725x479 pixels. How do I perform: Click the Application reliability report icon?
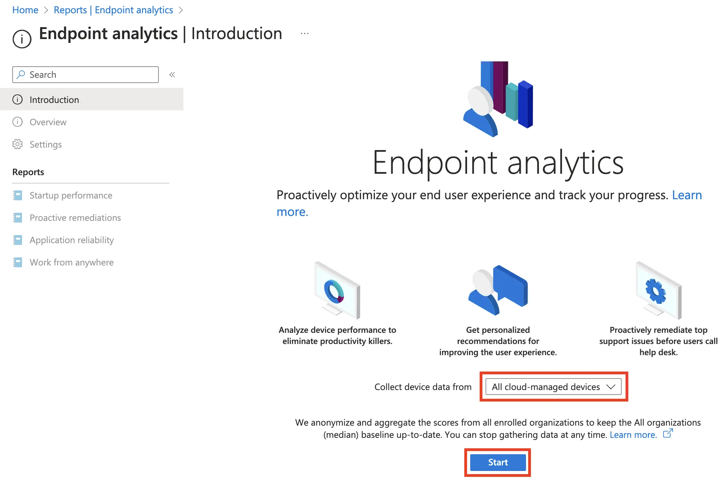[17, 240]
